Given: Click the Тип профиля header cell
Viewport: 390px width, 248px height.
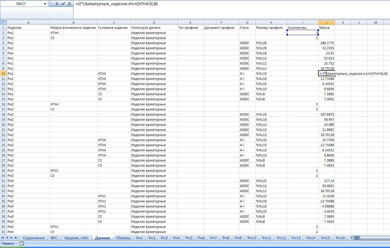Looking at the screenshot, I should coord(190,28).
